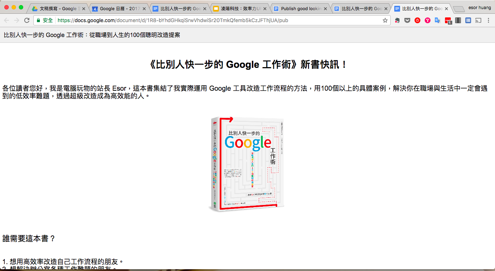495x271 pixels.
Task: Go back to the previous page
Action: tap(7, 20)
